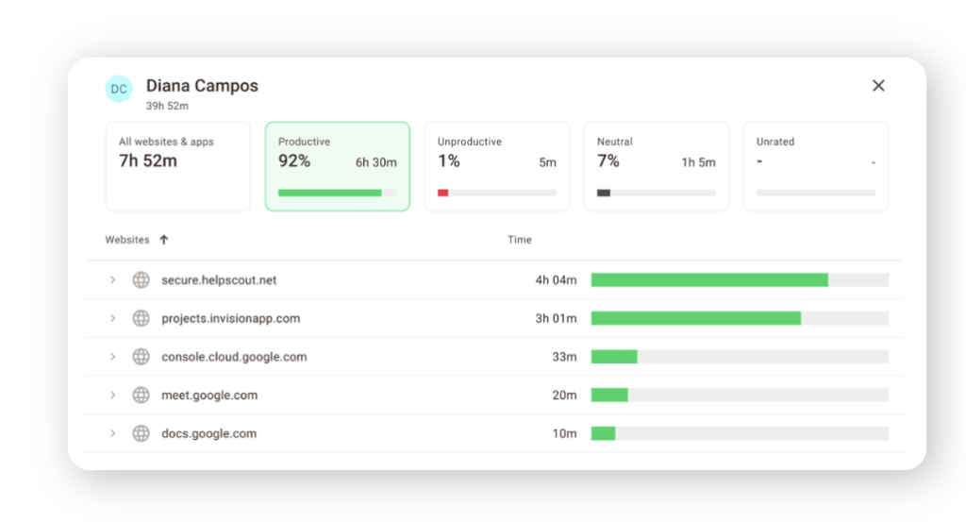
Task: Select the Unrated card
Action: (x=816, y=166)
